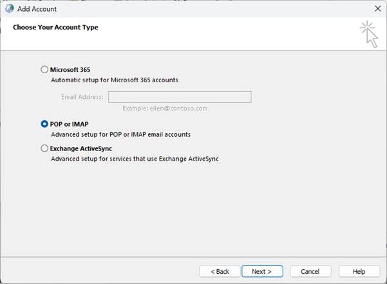
Task: Choose the Exchange ActiveSync radio button
Action: coord(44,148)
